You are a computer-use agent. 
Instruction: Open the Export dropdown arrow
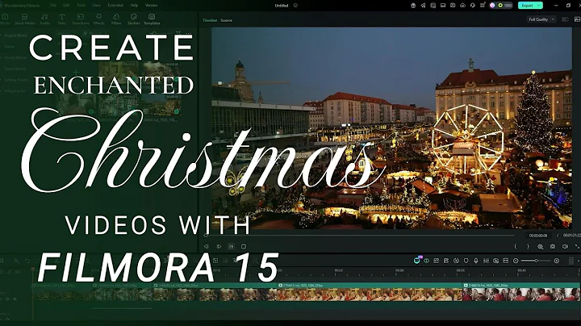point(539,6)
